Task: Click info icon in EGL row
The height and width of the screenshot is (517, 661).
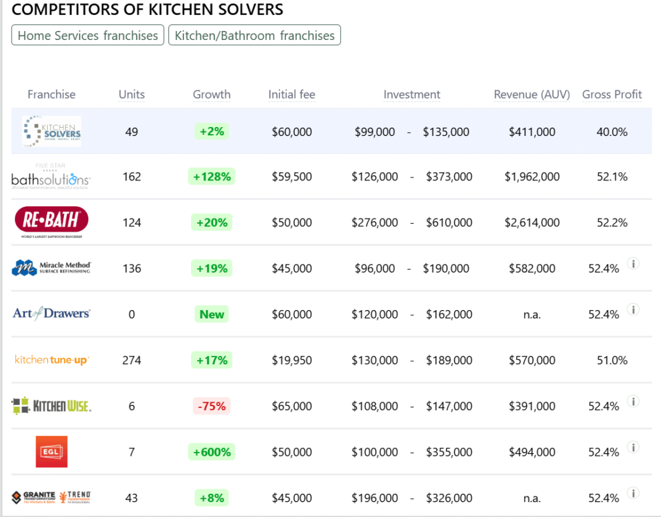Action: pos(633,447)
